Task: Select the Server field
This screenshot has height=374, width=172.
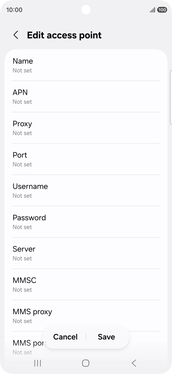Action: [86, 253]
